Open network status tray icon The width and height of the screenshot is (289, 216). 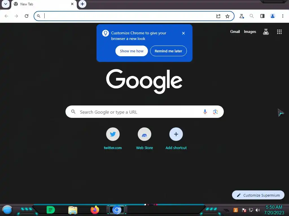tap(251, 210)
